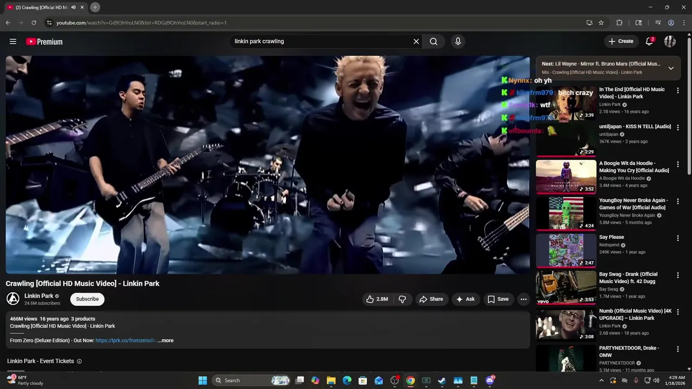Viewport: 692px width, 389px height.
Task: Click the Create button
Action: point(621,41)
